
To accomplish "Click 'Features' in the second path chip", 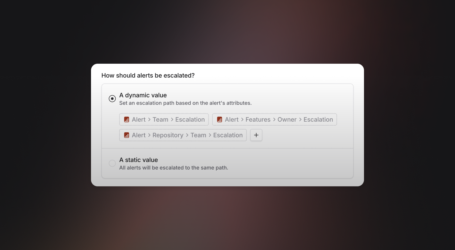I will tap(258, 120).
